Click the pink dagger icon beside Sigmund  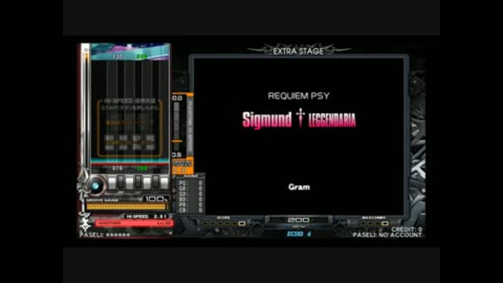pyautogui.click(x=300, y=118)
